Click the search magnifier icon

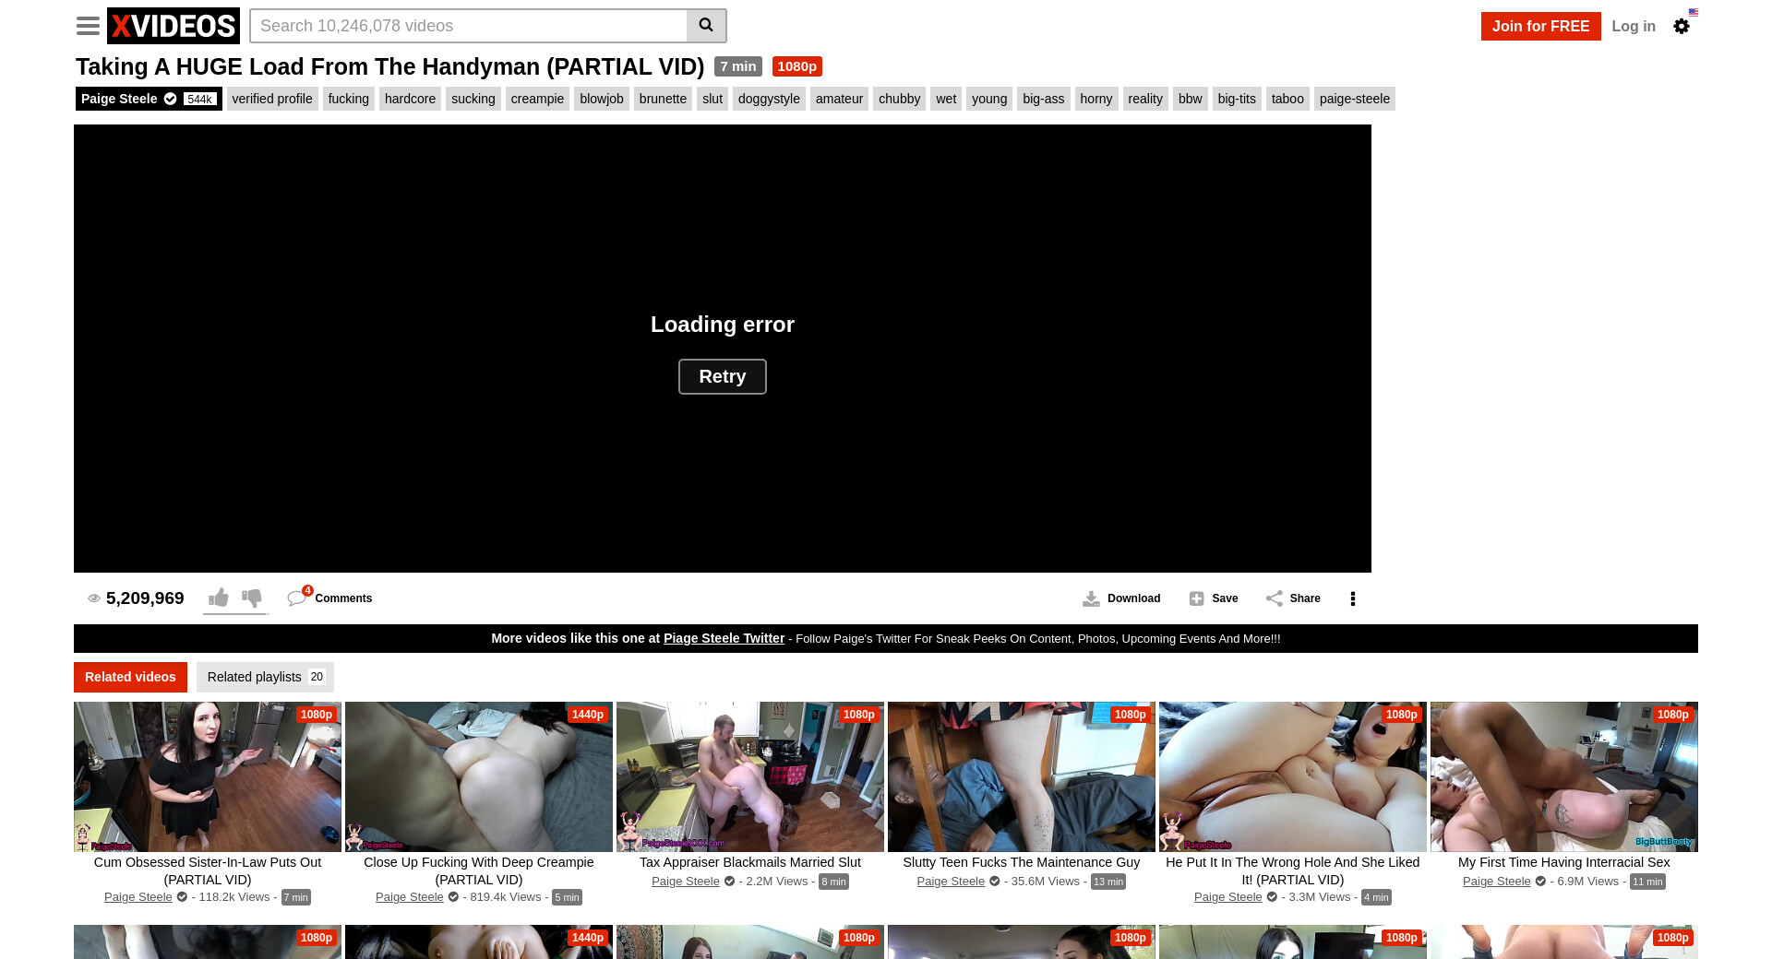[706, 26]
